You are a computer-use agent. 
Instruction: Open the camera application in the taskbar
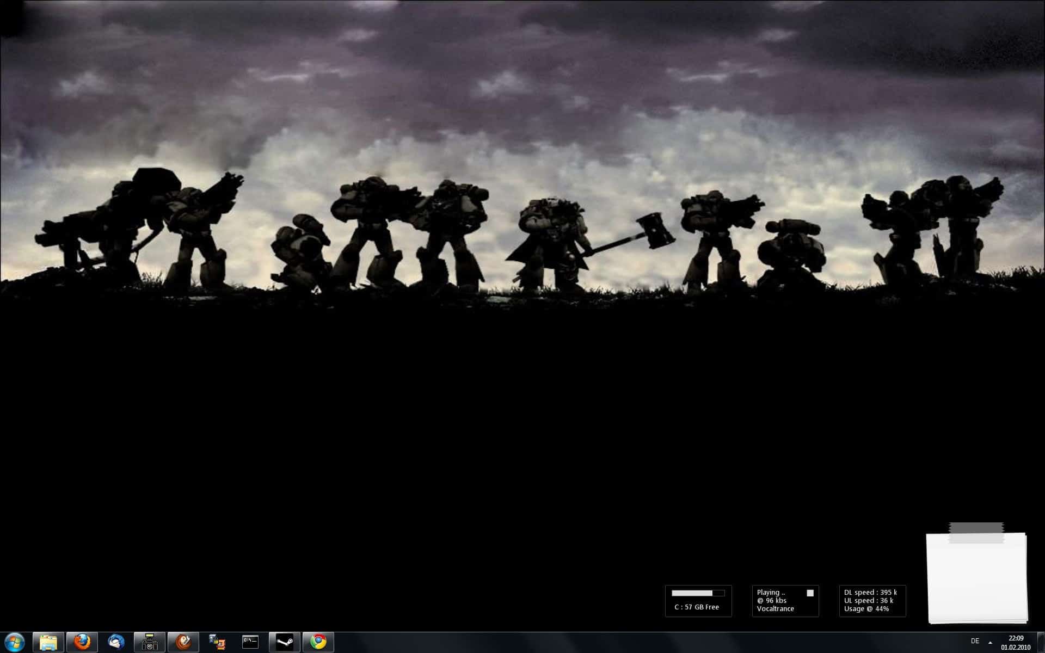pyautogui.click(x=150, y=642)
